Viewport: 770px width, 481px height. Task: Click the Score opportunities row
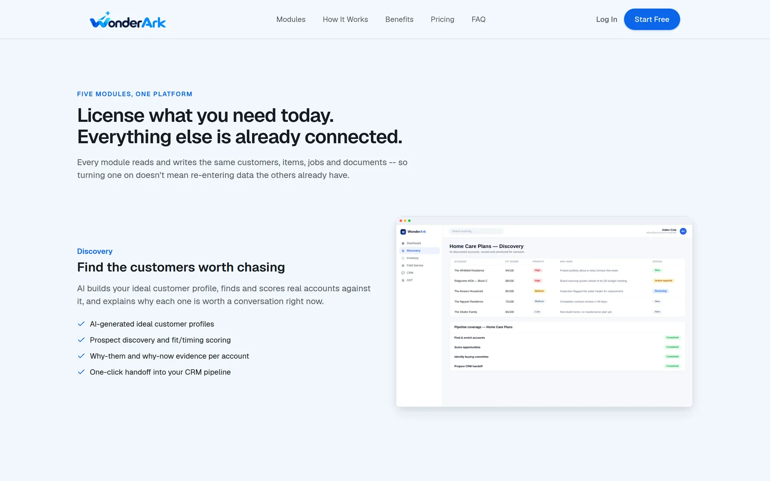567,347
